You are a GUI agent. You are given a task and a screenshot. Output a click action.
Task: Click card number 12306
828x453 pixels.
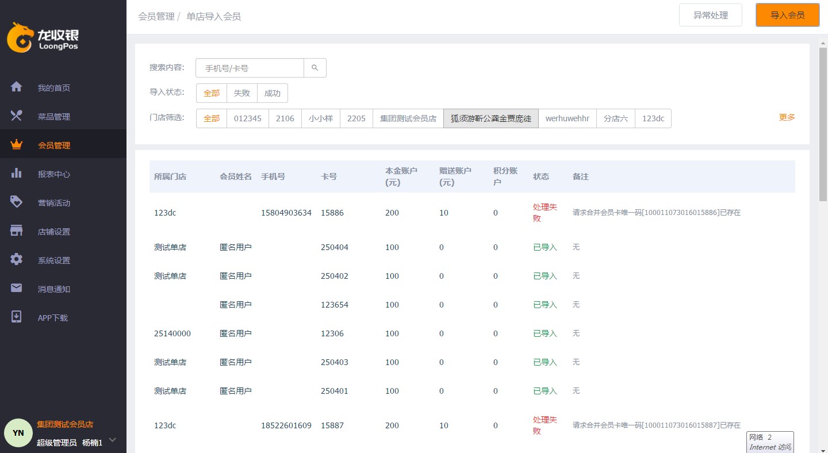[332, 333]
